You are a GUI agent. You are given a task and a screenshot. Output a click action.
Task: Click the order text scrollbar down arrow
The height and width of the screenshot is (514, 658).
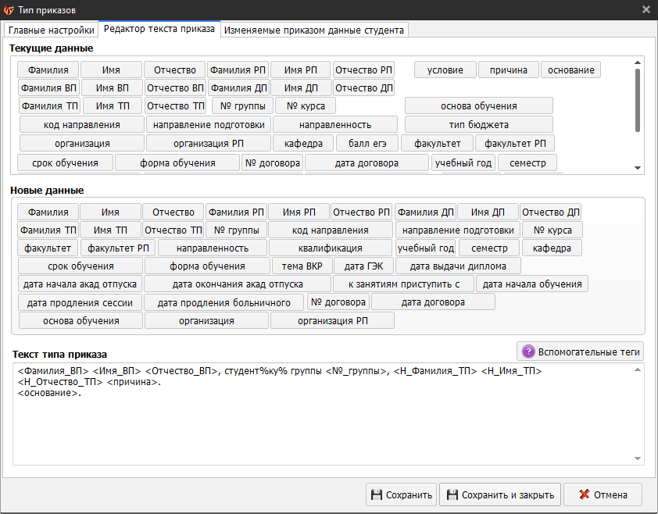pos(638,459)
